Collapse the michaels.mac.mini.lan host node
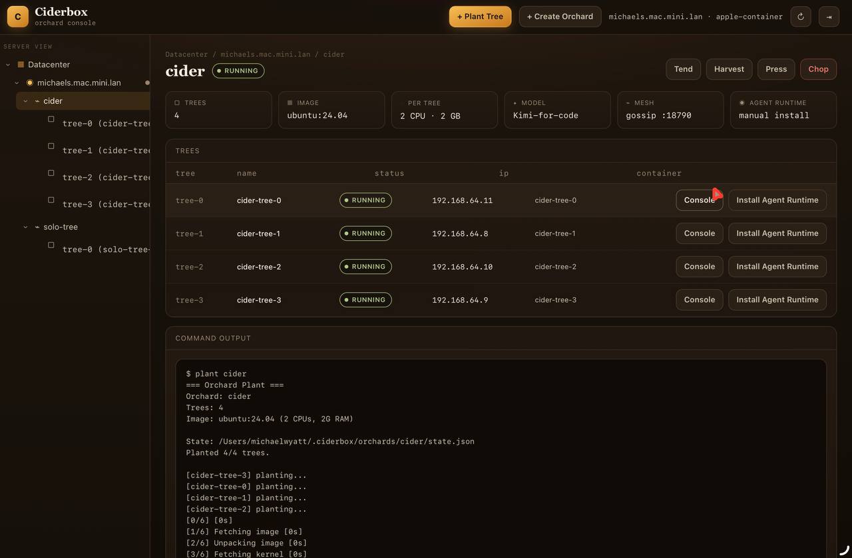Screen dimensions: 852x558 pos(17,83)
